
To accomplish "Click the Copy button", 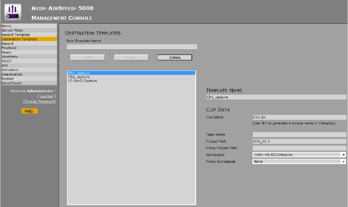I will click(132, 57).
